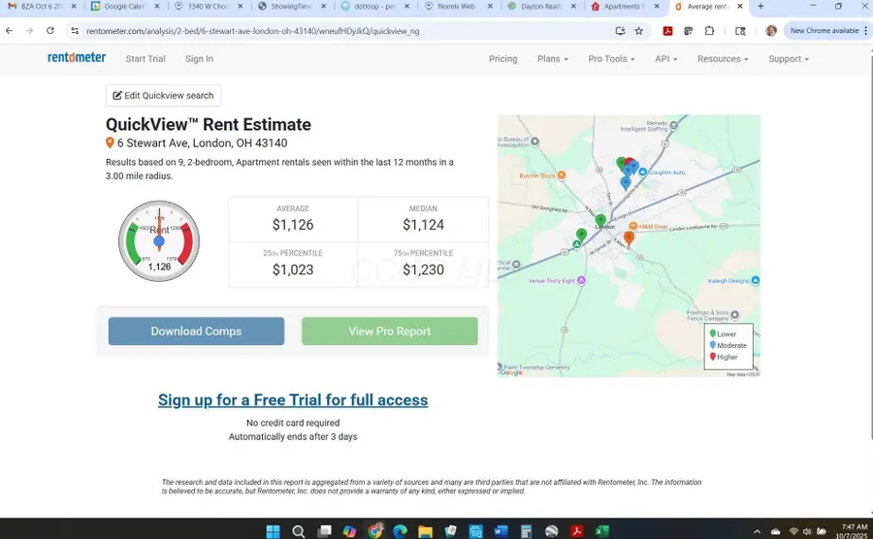Open the Windows Start menu

[274, 530]
